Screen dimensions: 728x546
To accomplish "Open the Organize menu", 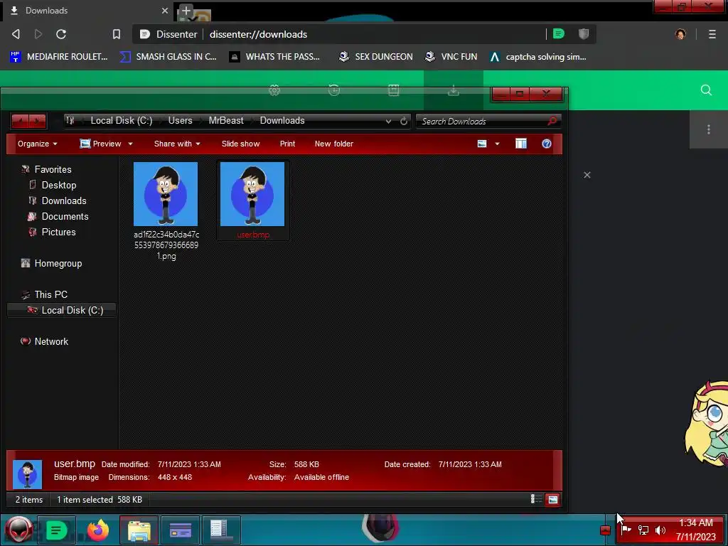I will (x=37, y=144).
